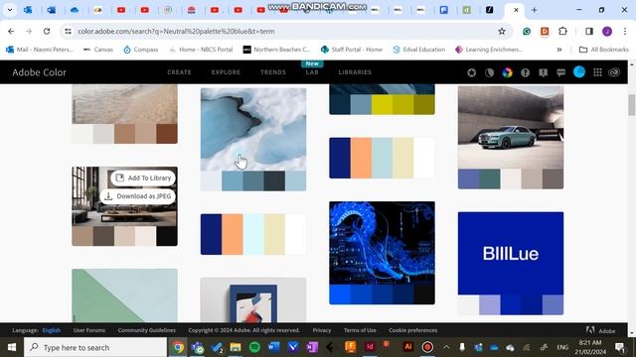
Task: Open the Community Guidelines link
Action: pyautogui.click(x=147, y=330)
